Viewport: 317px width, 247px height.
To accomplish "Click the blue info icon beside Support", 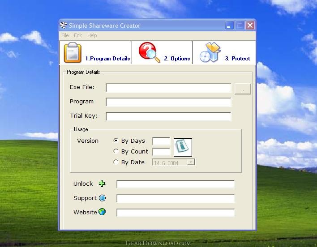I will pos(102,198).
